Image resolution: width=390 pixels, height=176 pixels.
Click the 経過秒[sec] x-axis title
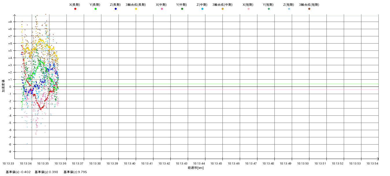point(196,168)
